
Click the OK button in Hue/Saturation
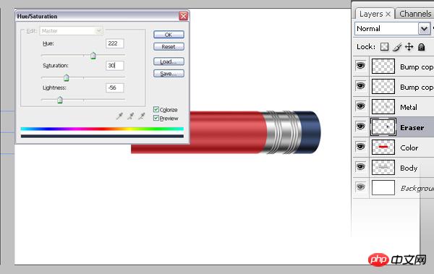(x=169, y=35)
